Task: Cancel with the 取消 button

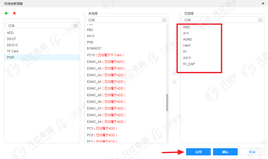Action: 252,152
